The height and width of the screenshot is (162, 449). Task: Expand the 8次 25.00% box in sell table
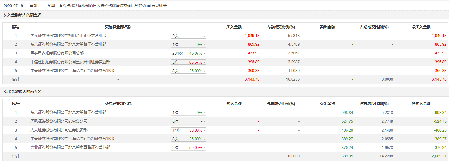click(188, 139)
